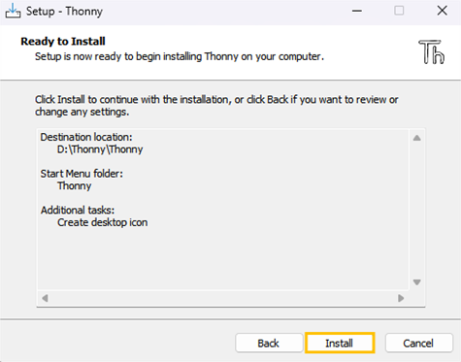Click the Setup installer icon in title bar
The height and width of the screenshot is (362, 461).
pyautogui.click(x=13, y=11)
